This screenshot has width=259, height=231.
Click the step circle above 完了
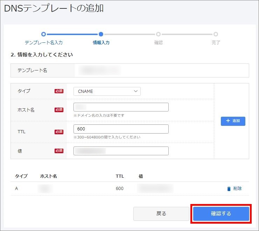(216, 34)
